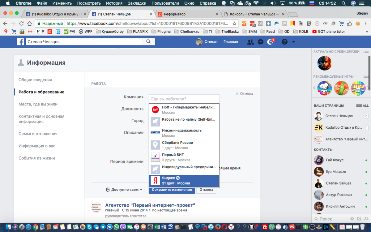
Task: Open Степан profile link in header
Action: pos(207,42)
